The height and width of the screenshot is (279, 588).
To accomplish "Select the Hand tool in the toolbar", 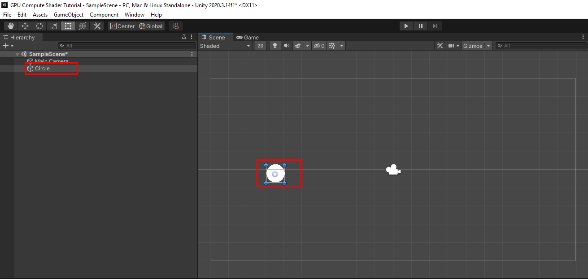I will point(11,26).
